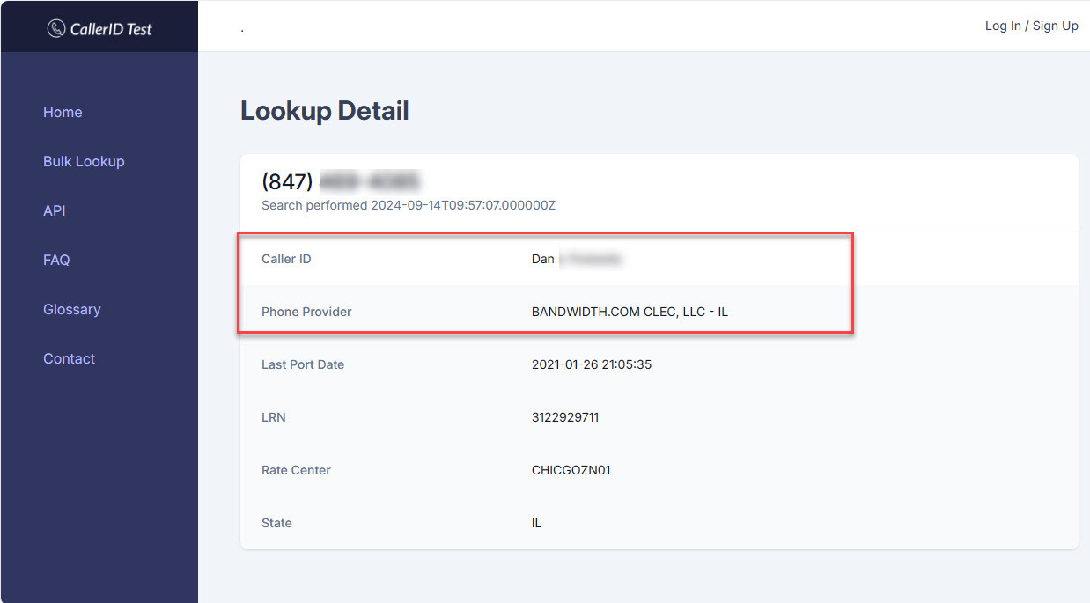
Task: Open the FAQ page
Action: (x=56, y=260)
